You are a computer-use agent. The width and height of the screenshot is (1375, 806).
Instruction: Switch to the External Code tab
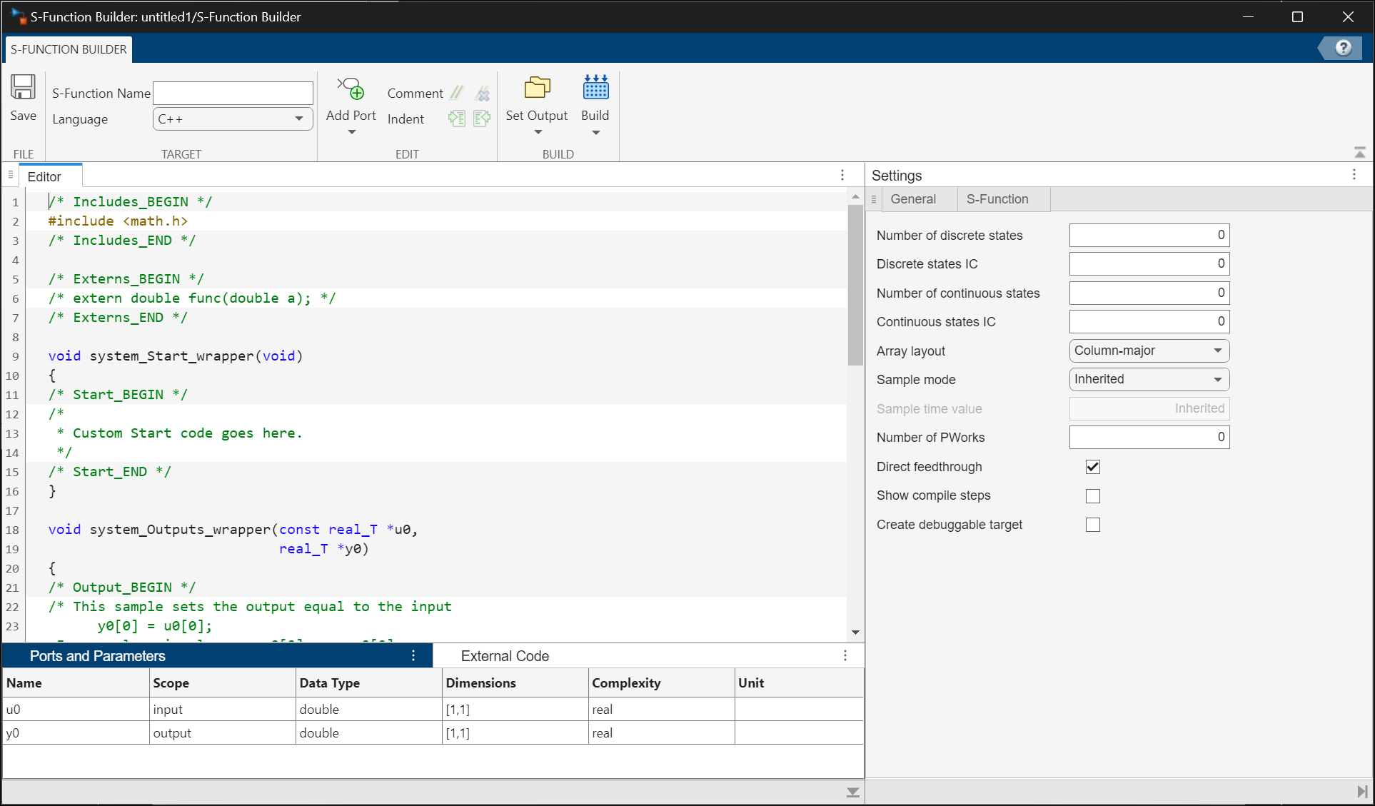(505, 656)
